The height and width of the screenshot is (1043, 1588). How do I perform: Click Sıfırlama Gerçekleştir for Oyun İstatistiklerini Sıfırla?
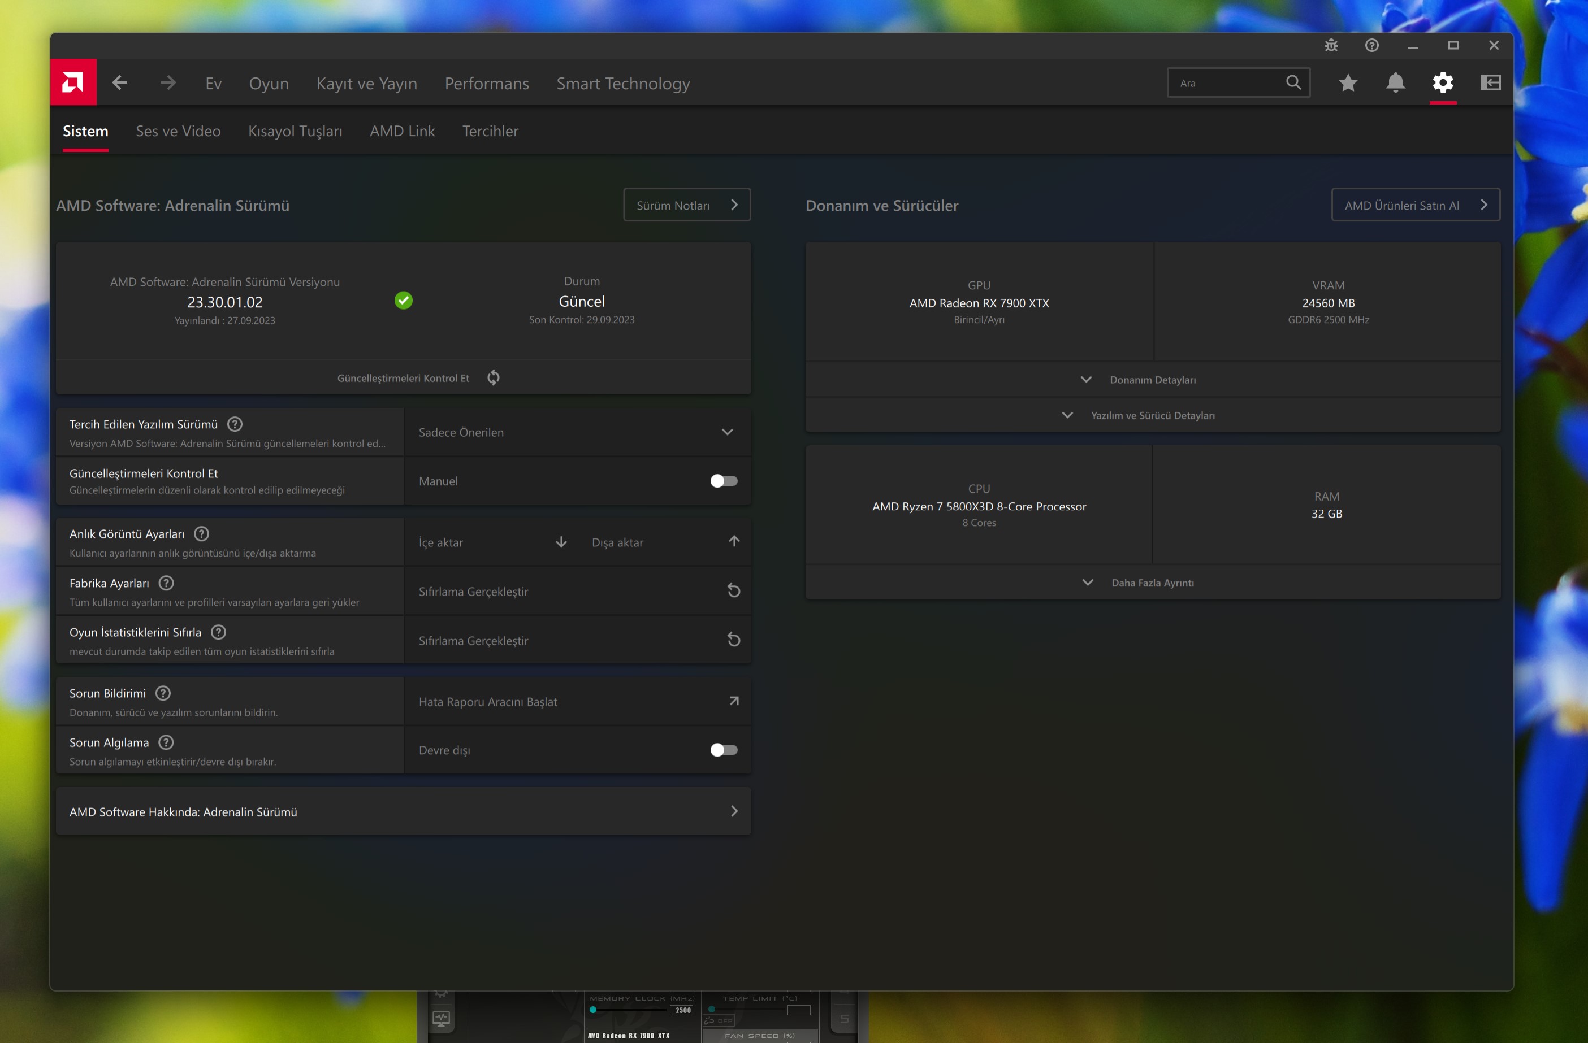(473, 640)
